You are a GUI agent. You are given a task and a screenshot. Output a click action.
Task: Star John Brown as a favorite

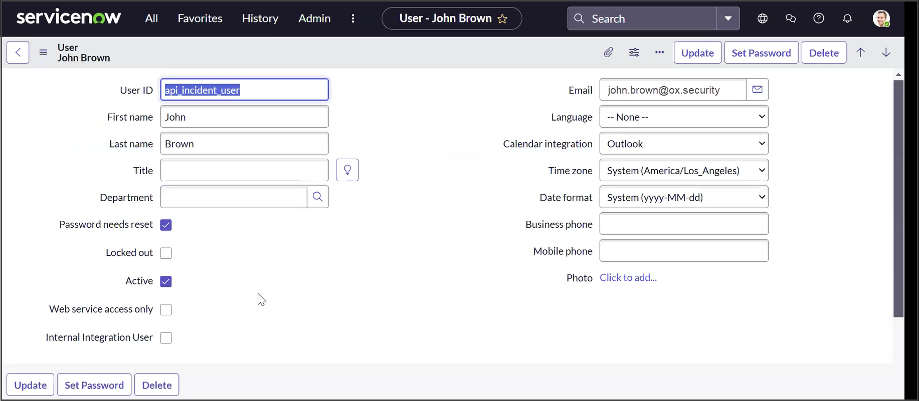point(502,19)
